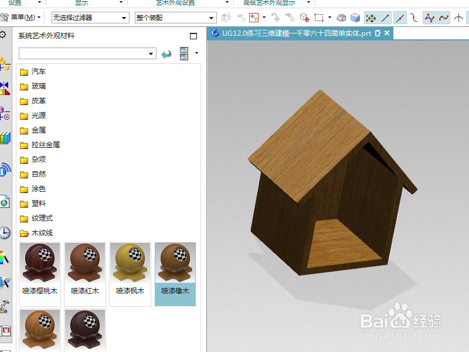Image resolution: width=469 pixels, height=352 pixels.
Task: Close the UG12.0 part file tab
Action: click(x=387, y=33)
